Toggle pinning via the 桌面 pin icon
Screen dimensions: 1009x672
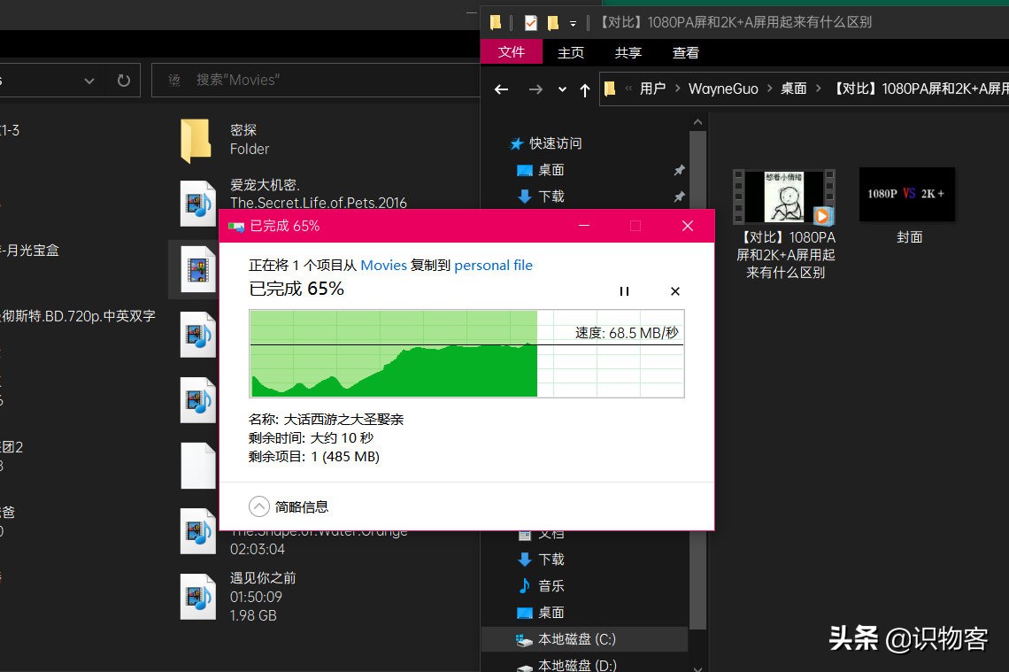(x=680, y=170)
